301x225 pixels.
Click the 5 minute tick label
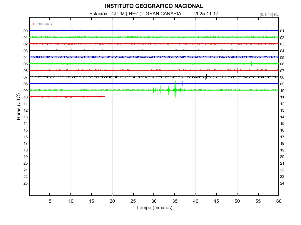coord(50,201)
